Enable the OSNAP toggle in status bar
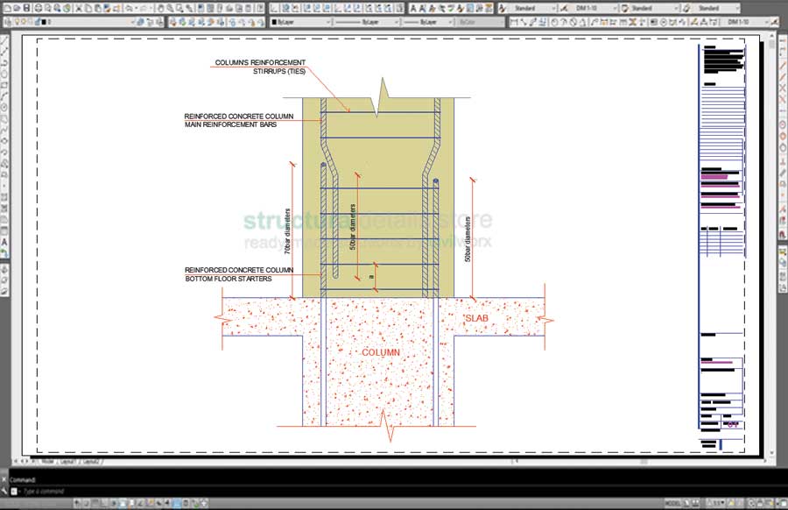 click(114, 501)
